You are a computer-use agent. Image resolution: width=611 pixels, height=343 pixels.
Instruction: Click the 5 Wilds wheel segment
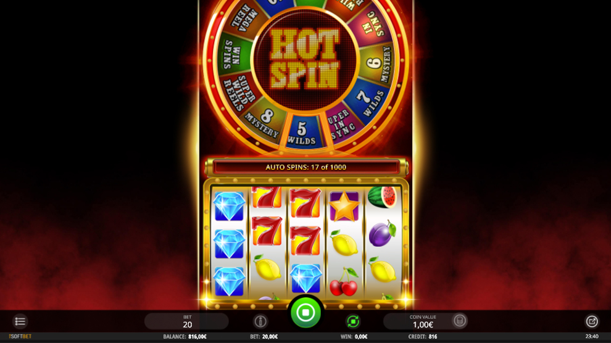[x=302, y=131]
